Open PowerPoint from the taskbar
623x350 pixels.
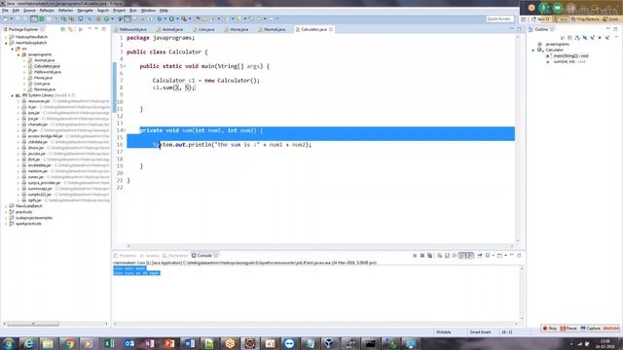(x=169, y=343)
